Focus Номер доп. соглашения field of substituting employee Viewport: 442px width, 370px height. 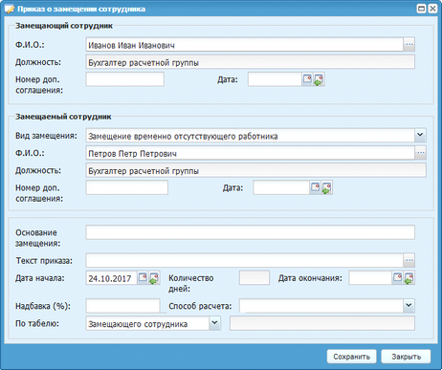(125, 79)
